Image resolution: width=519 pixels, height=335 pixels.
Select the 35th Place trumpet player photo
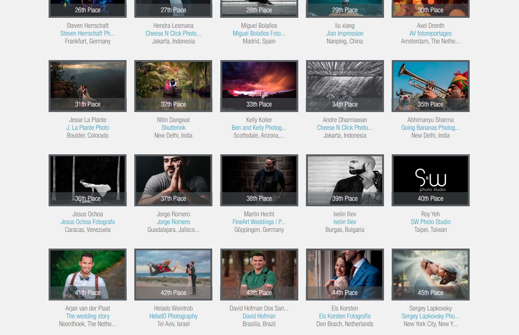(430, 82)
